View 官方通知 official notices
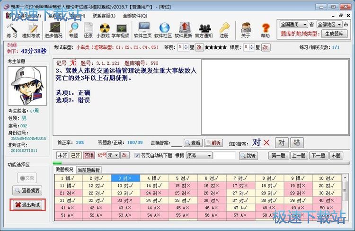 coord(204,30)
